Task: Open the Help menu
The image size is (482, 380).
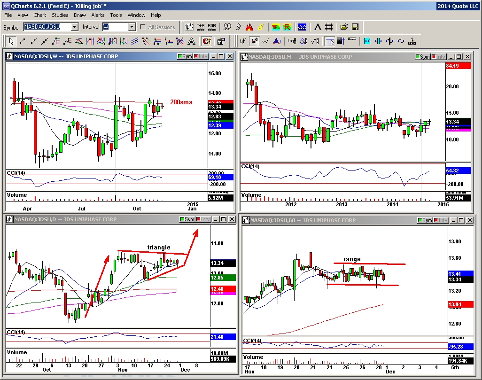Action: [155, 15]
